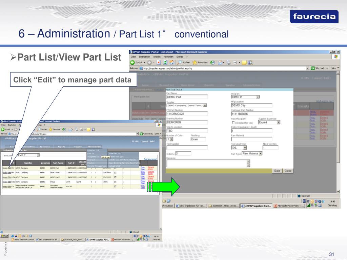Click Wechseln zu go button in Part Details browser
The width and height of the screenshot is (347, 260).
(x=319, y=68)
